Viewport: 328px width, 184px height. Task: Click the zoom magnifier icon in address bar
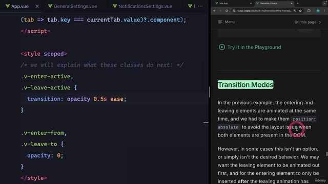pos(295,11)
